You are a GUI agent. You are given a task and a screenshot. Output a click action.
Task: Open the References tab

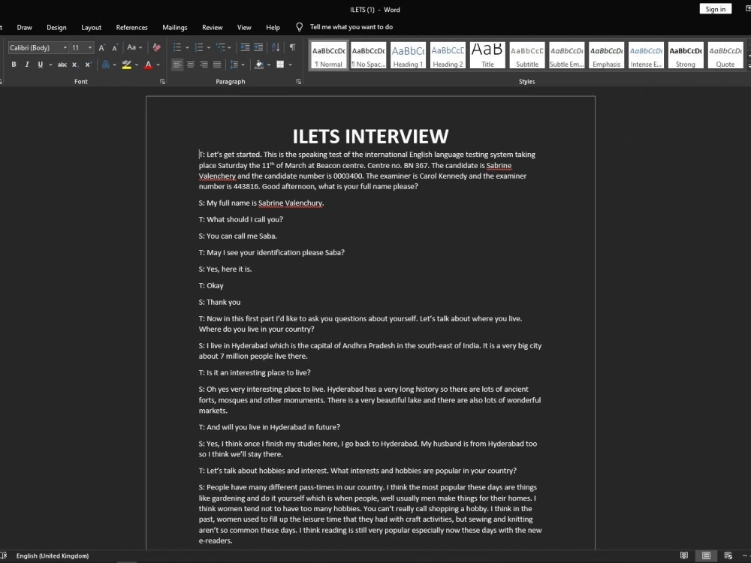[x=131, y=27]
